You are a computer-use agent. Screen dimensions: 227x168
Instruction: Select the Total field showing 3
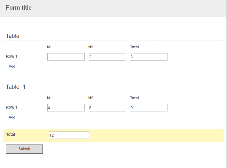149,57
